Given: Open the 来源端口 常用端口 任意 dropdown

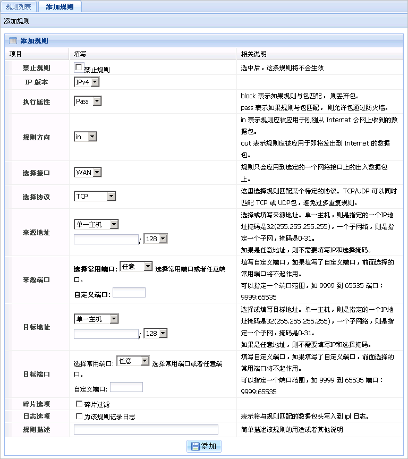Looking at the screenshot, I should pos(136,267).
